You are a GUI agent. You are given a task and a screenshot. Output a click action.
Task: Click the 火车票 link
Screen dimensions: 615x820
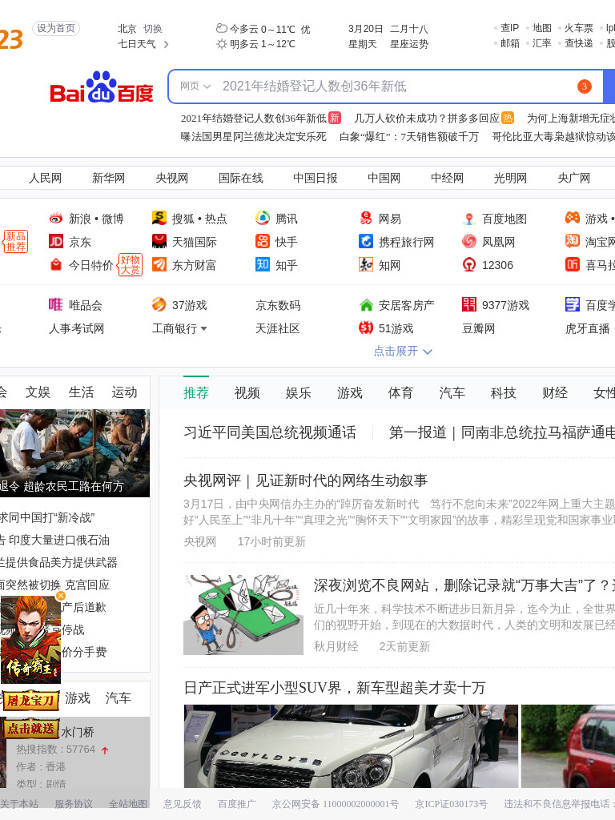[578, 28]
